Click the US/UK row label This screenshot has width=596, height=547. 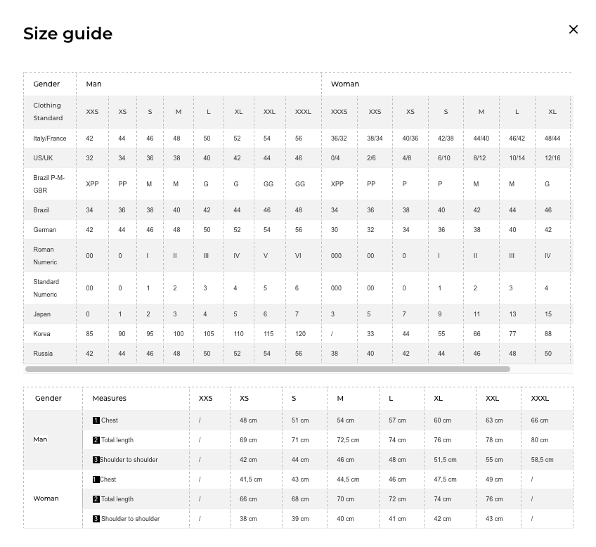[43, 158]
